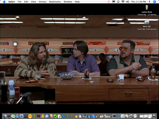Open the Safari application menu
Viewport: 159px width, 119px height.
[11, 2]
